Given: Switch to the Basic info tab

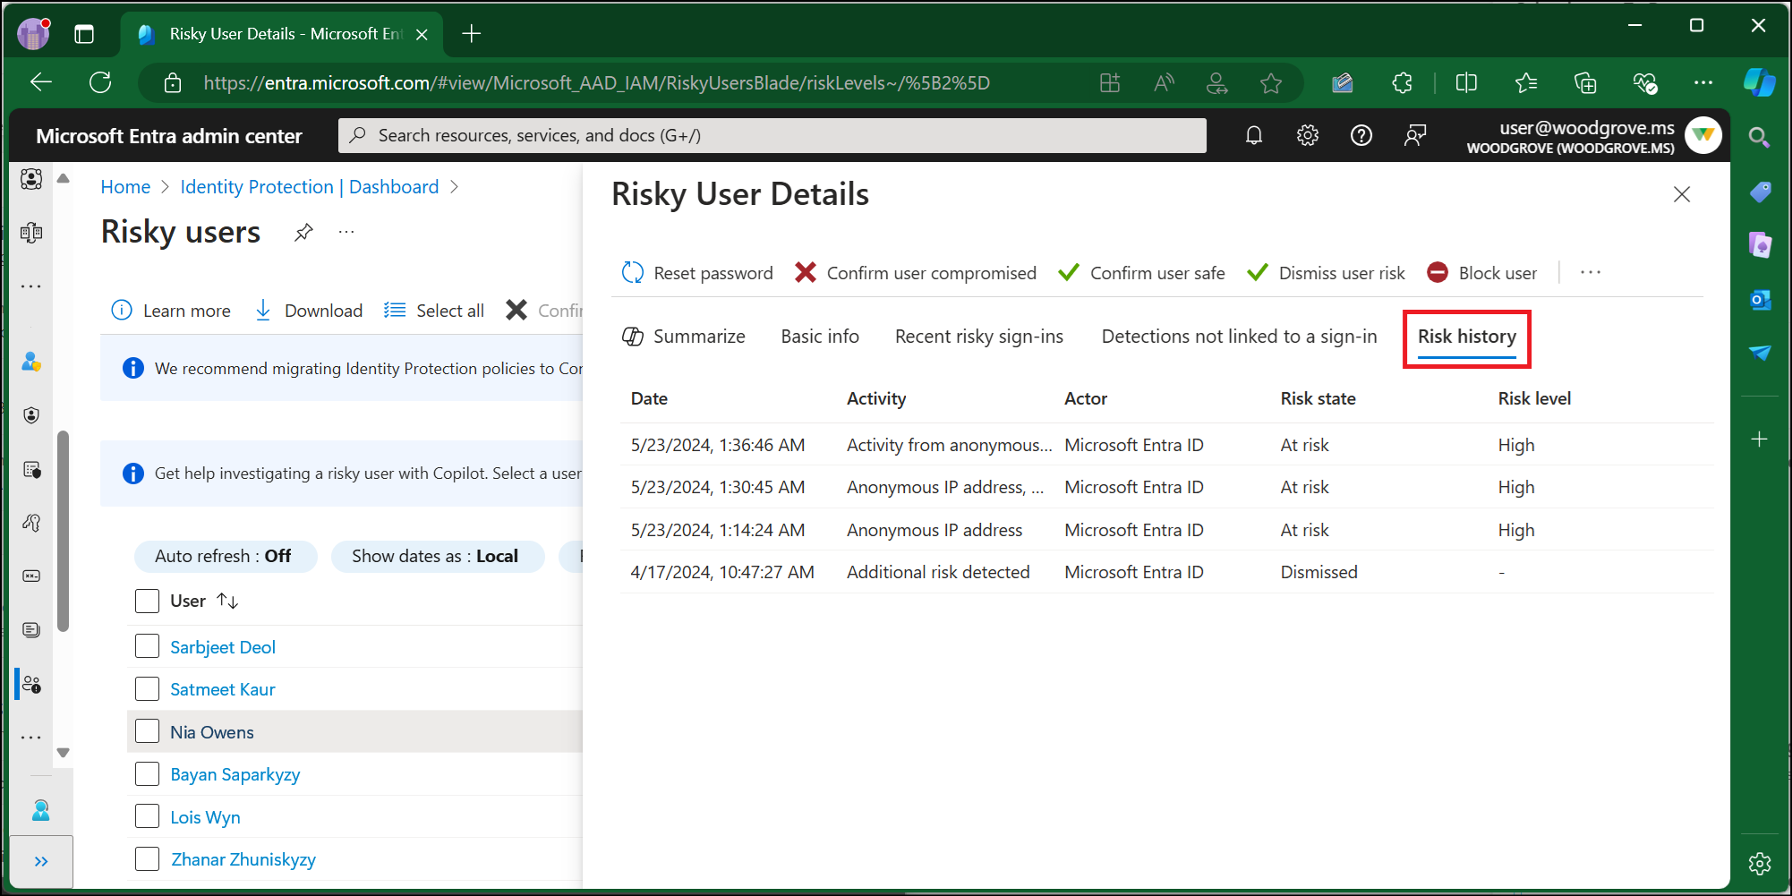Looking at the screenshot, I should point(820,337).
